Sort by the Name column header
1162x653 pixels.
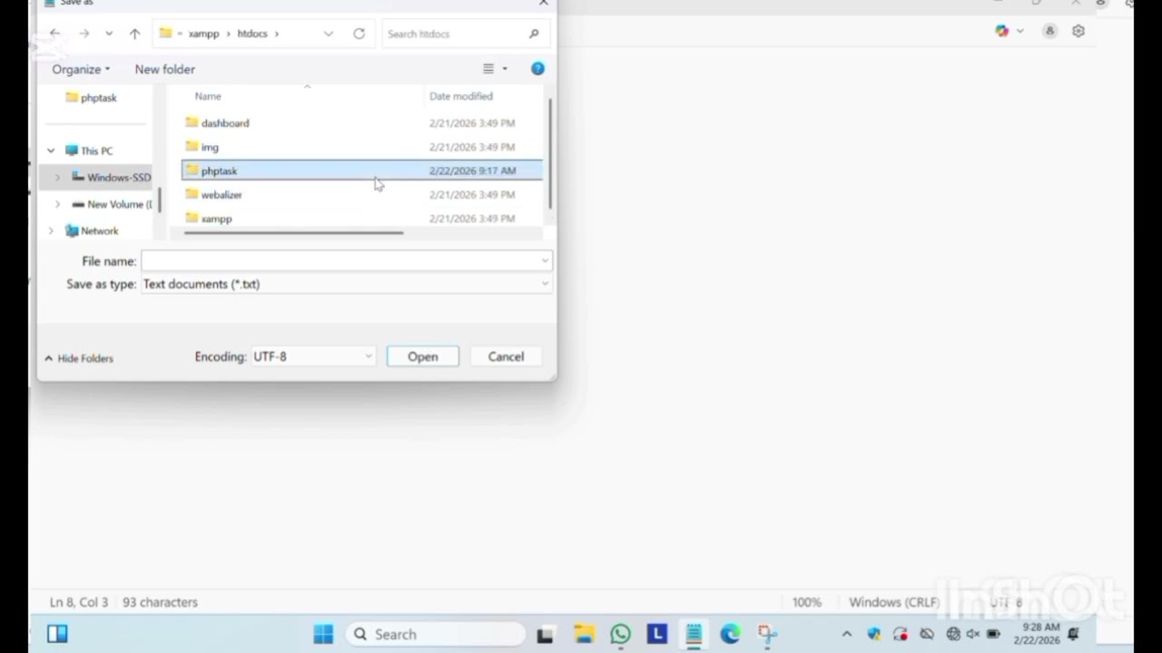(208, 96)
